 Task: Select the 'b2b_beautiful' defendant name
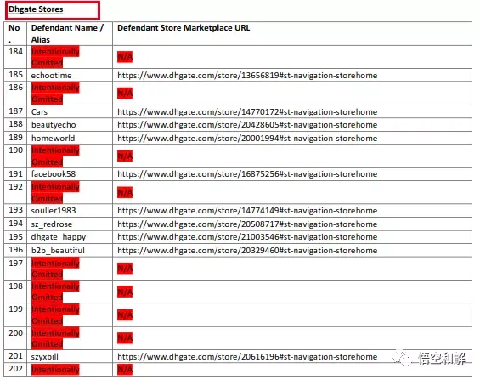(58, 251)
